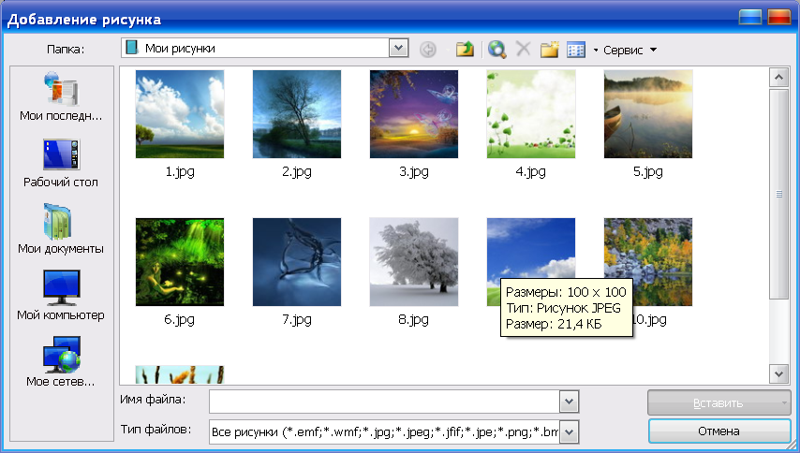
Task: Click file name label 5.jpg
Action: [648, 171]
